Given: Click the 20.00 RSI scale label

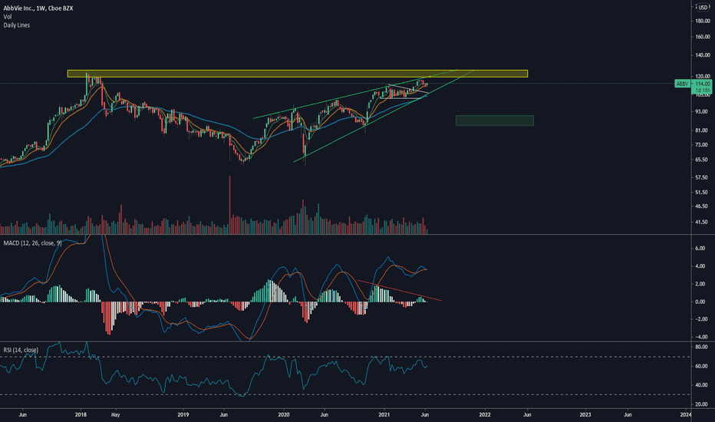Looking at the screenshot, I should [x=701, y=404].
